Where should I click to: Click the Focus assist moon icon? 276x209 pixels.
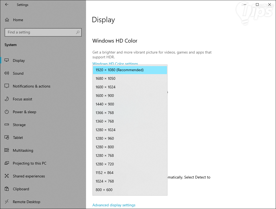coord(7,99)
